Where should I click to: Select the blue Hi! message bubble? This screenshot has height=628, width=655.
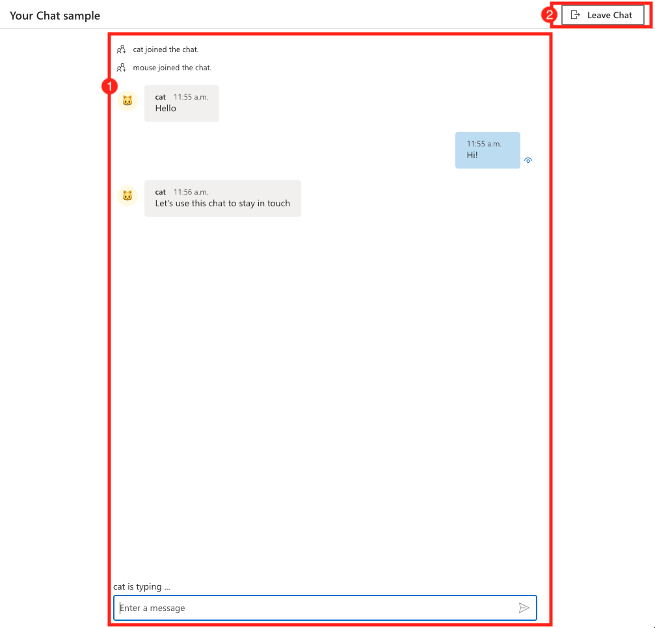tap(487, 150)
